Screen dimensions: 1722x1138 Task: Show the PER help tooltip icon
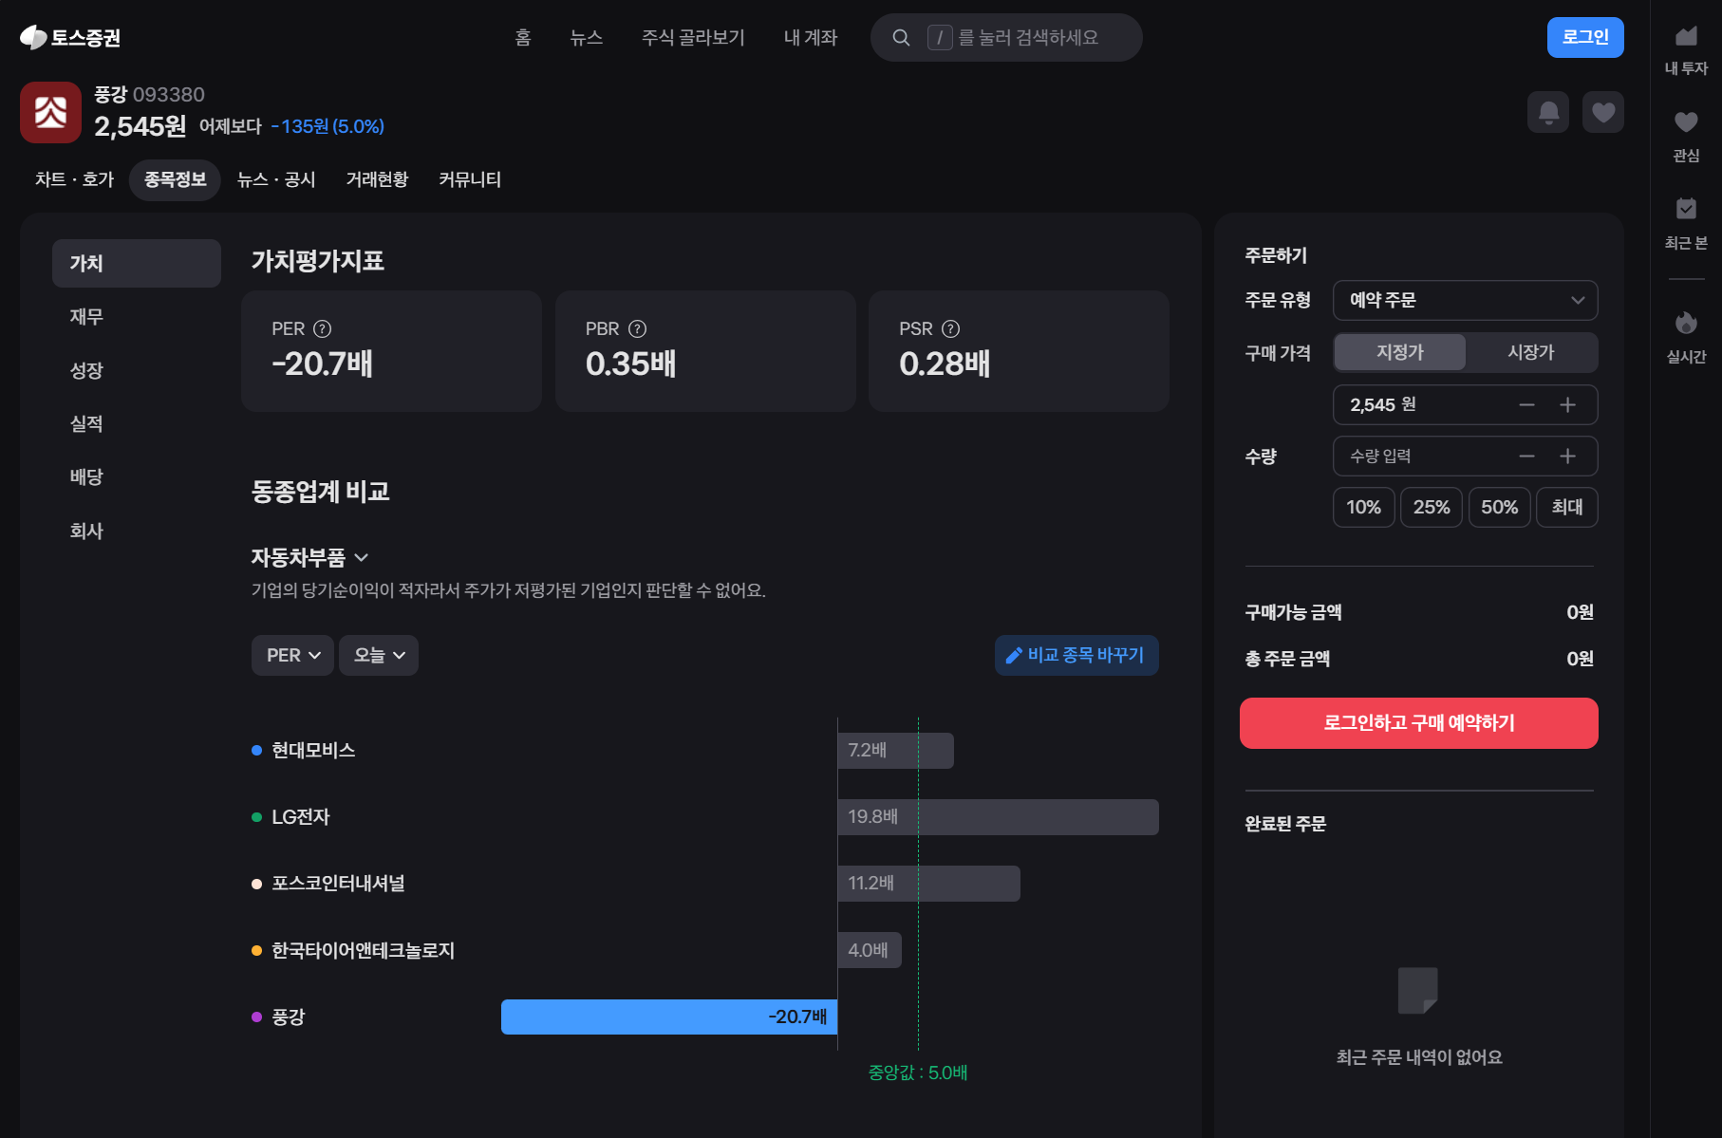323,328
